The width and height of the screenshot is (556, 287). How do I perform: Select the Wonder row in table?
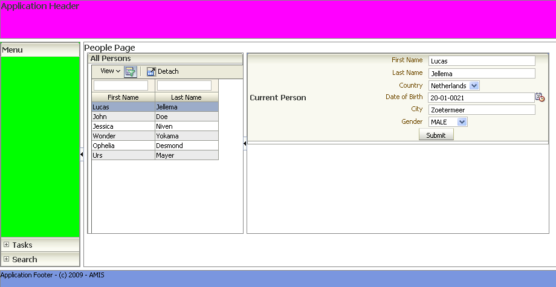point(155,136)
